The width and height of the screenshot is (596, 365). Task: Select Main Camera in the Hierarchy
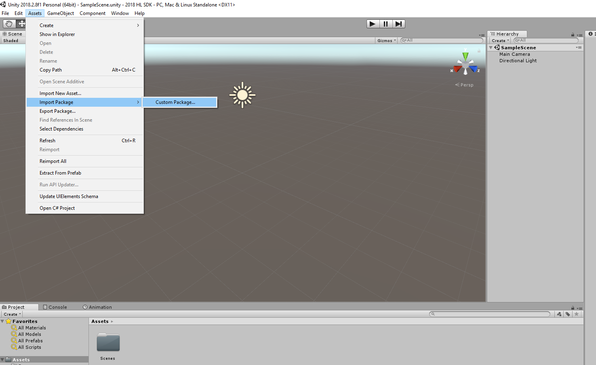tap(514, 54)
